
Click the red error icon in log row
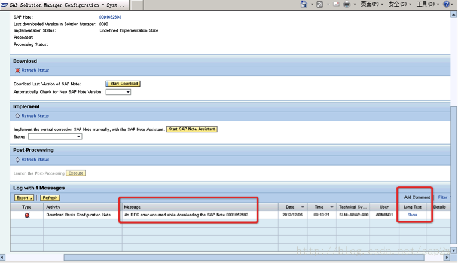pyautogui.click(x=27, y=215)
